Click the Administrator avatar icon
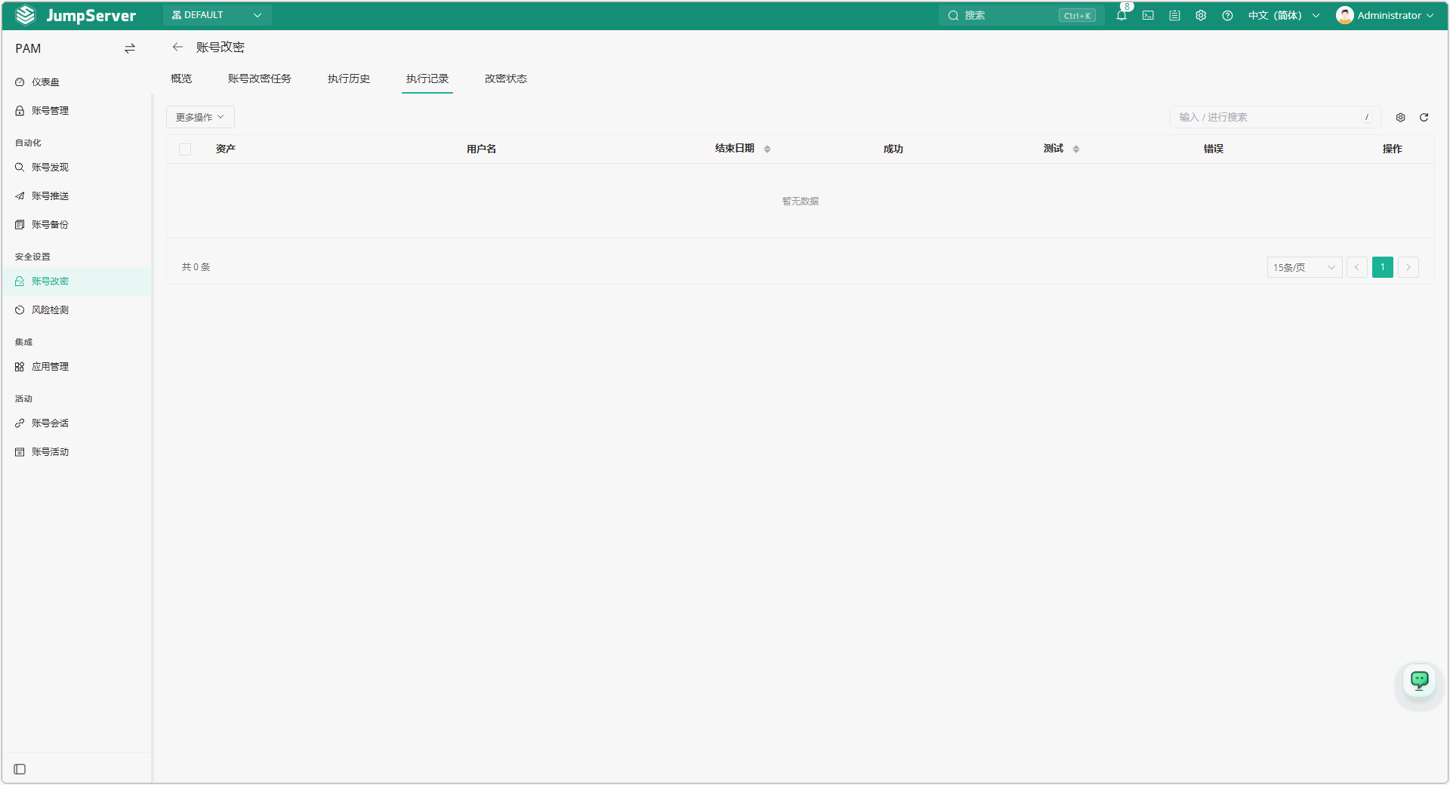 point(1344,15)
